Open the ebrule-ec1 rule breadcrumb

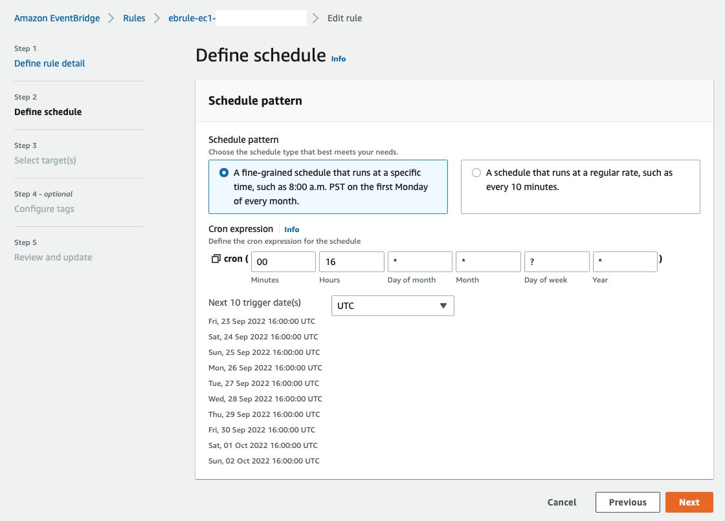[x=191, y=18]
